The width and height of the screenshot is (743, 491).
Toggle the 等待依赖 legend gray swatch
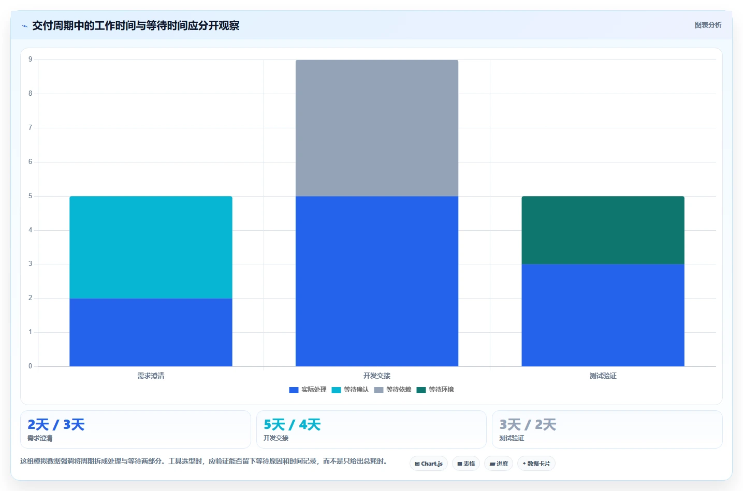click(x=378, y=390)
